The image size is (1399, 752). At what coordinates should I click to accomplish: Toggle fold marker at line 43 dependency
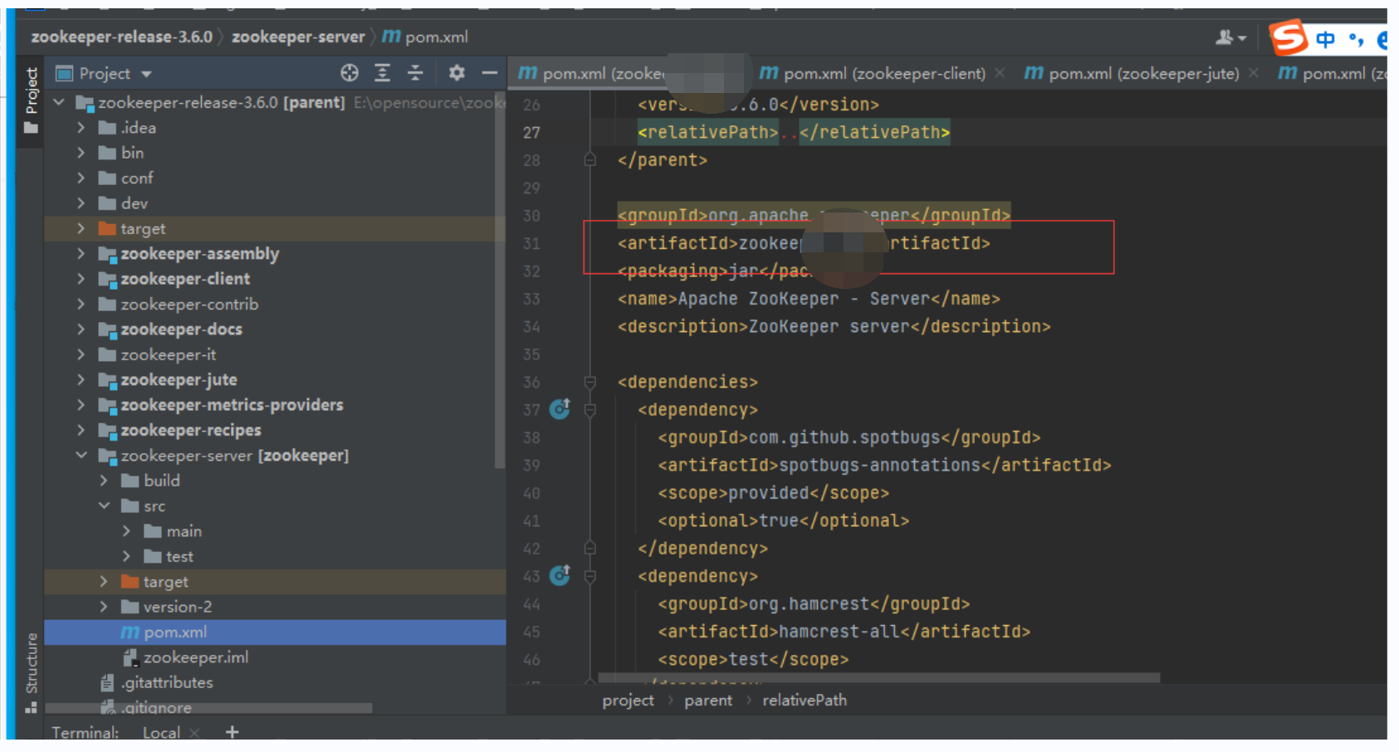click(x=590, y=576)
